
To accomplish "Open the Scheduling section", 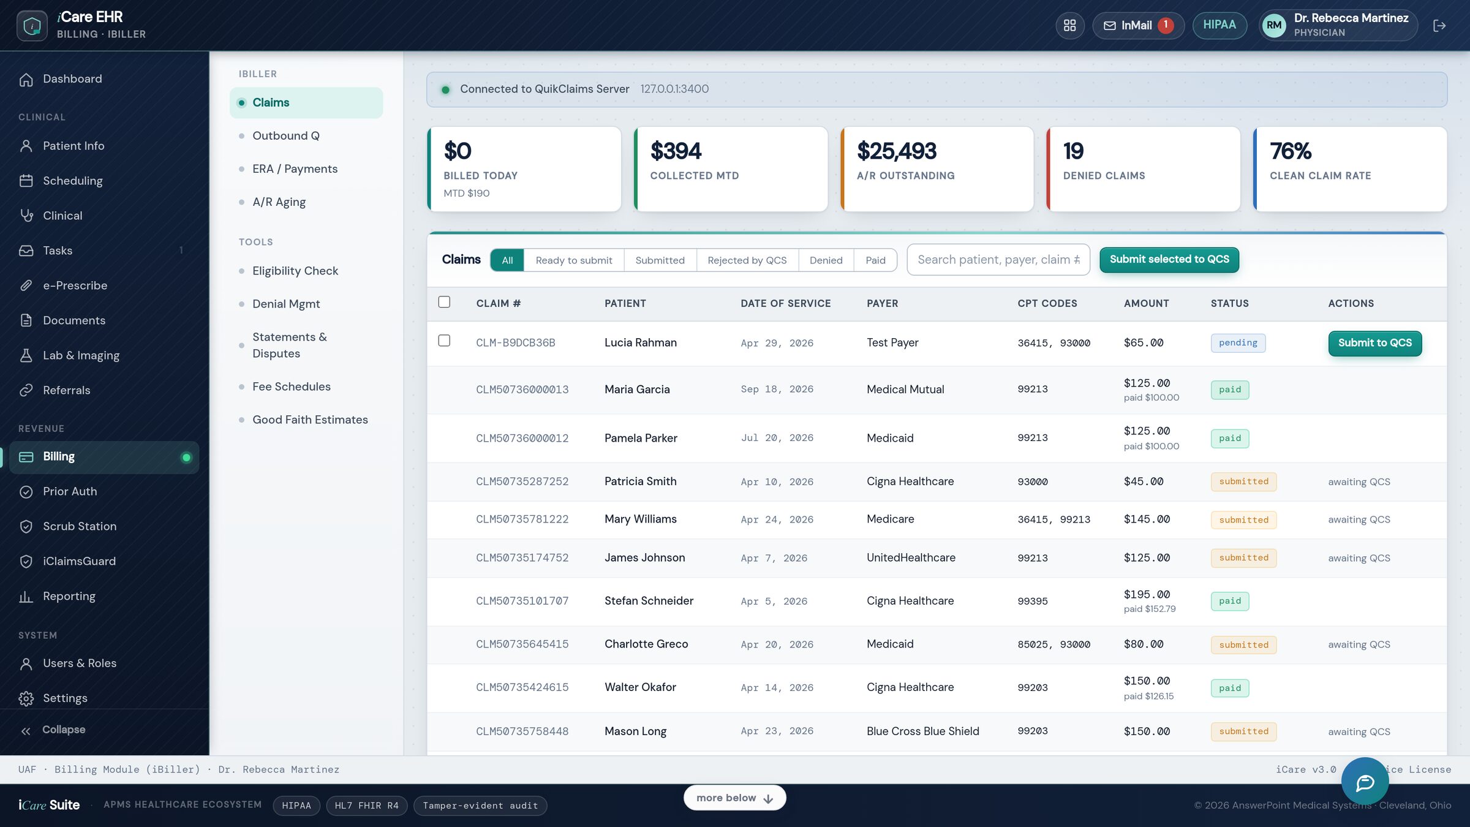I will 104,181.
